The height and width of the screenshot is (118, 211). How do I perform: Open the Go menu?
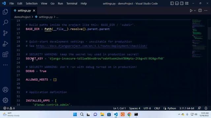click(x=52, y=4)
